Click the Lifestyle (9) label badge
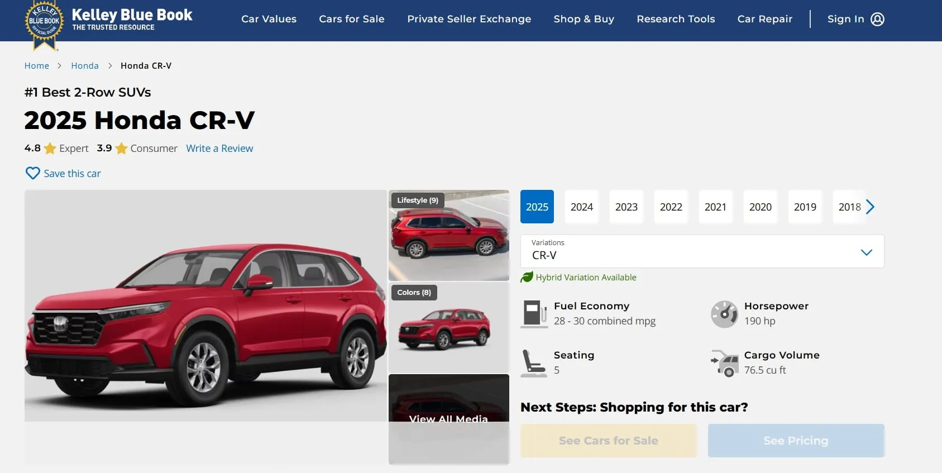The height and width of the screenshot is (473, 942). pos(418,200)
